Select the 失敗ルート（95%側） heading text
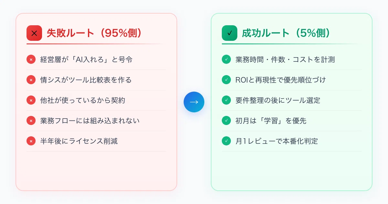The height and width of the screenshot is (204, 388). [x=94, y=33]
